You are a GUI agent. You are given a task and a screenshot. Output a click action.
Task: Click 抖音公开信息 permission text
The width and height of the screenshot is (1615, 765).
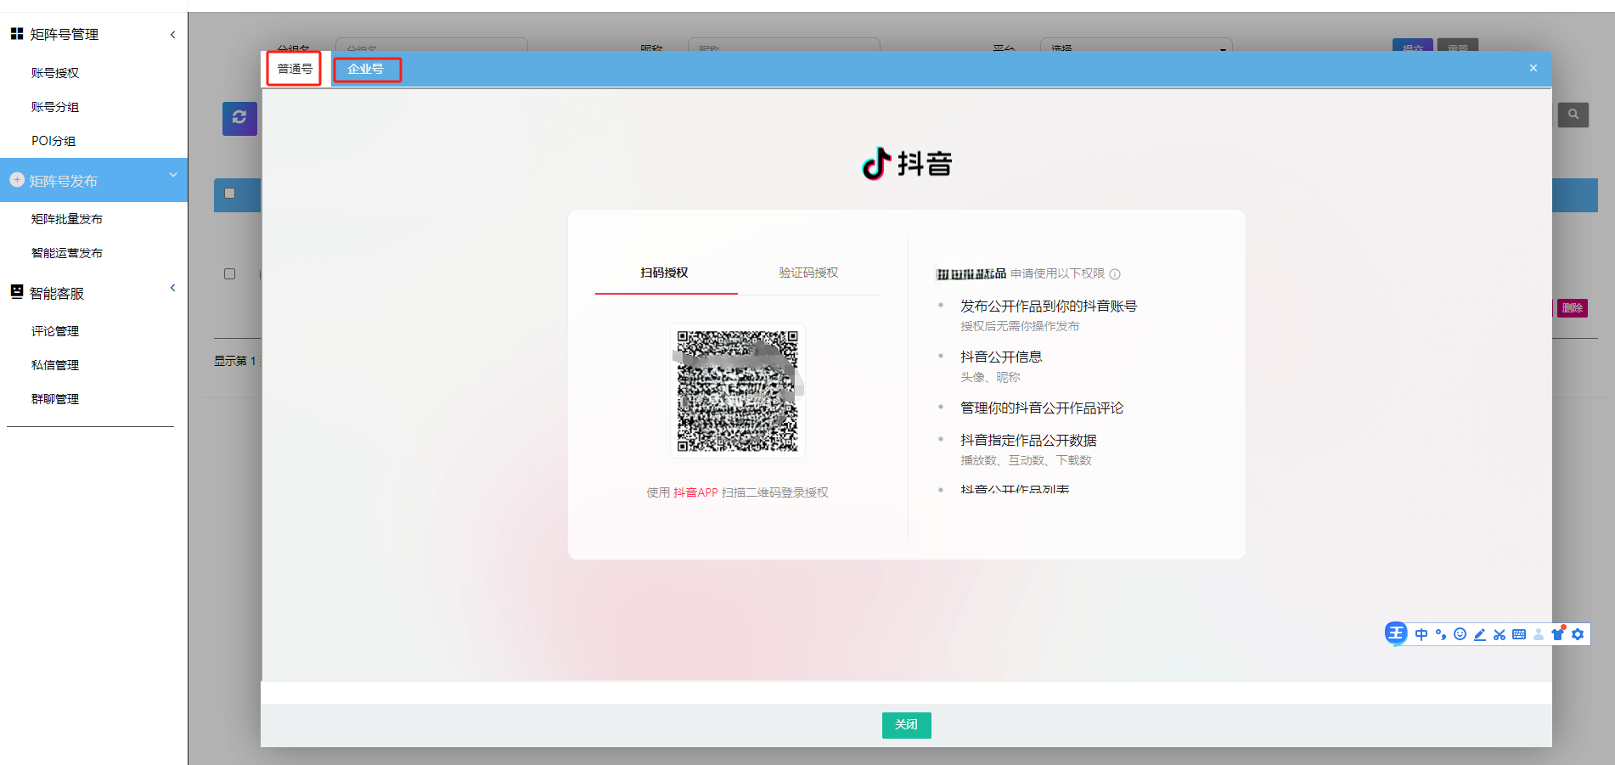coord(1001,357)
